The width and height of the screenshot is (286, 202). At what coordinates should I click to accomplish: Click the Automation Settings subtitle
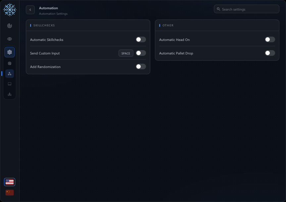[53, 14]
